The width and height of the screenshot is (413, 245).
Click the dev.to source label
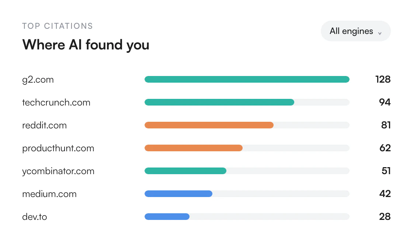35,217
